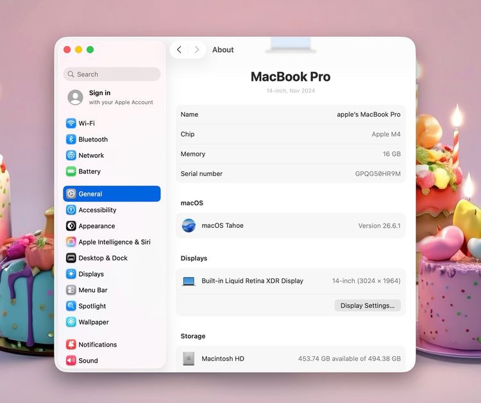Screen dimensions: 481x403
Task: Go back with the left chevron
Action: [x=179, y=49]
